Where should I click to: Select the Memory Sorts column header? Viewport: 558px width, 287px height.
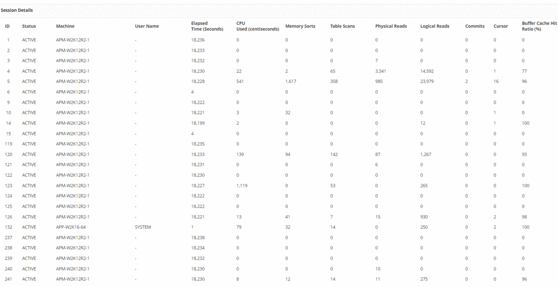(x=300, y=26)
